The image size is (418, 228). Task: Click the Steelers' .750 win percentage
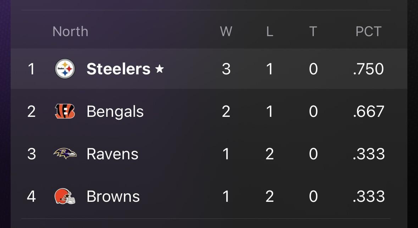coord(368,69)
